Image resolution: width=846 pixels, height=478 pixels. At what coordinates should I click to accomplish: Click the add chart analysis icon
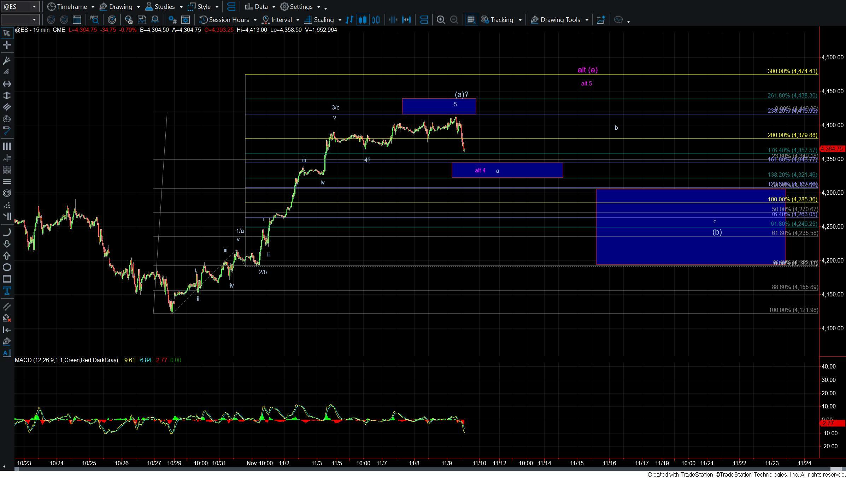click(601, 20)
